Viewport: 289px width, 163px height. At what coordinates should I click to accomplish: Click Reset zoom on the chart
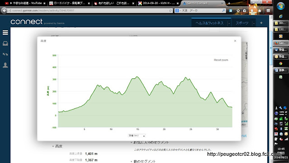(221, 60)
